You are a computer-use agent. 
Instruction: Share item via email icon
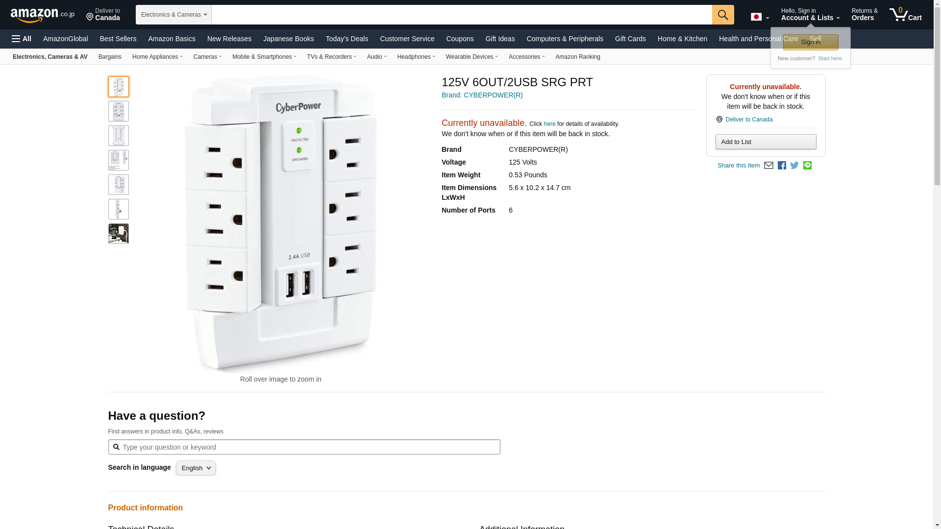(768, 166)
